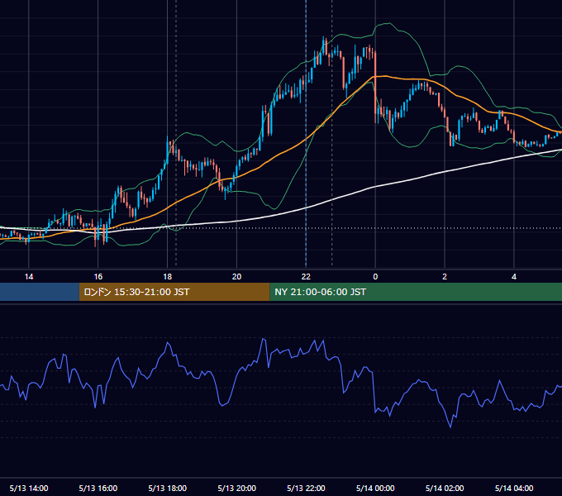Select the hour label 22 on the price chart axis
Screen dimensions: 562x496
[306, 277]
